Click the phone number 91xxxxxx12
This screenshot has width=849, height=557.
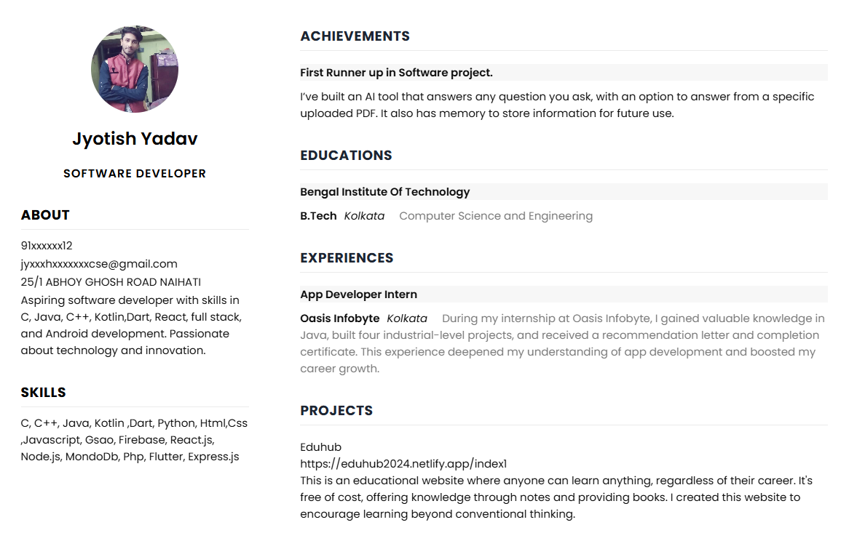coord(47,246)
